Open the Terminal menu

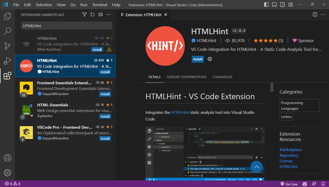coord(99,5)
